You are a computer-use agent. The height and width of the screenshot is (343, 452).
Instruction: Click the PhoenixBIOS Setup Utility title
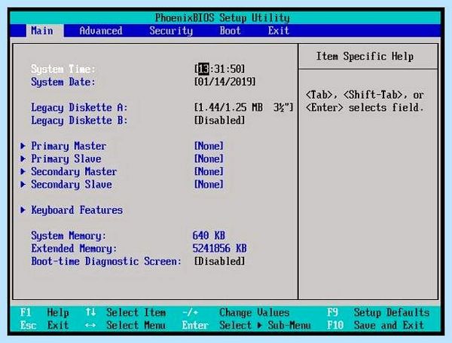coord(222,18)
